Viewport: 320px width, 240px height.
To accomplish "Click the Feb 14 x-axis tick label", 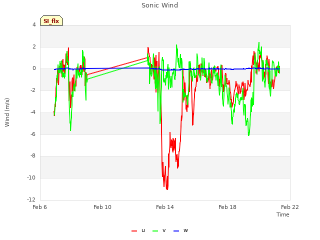I will [x=165, y=207].
